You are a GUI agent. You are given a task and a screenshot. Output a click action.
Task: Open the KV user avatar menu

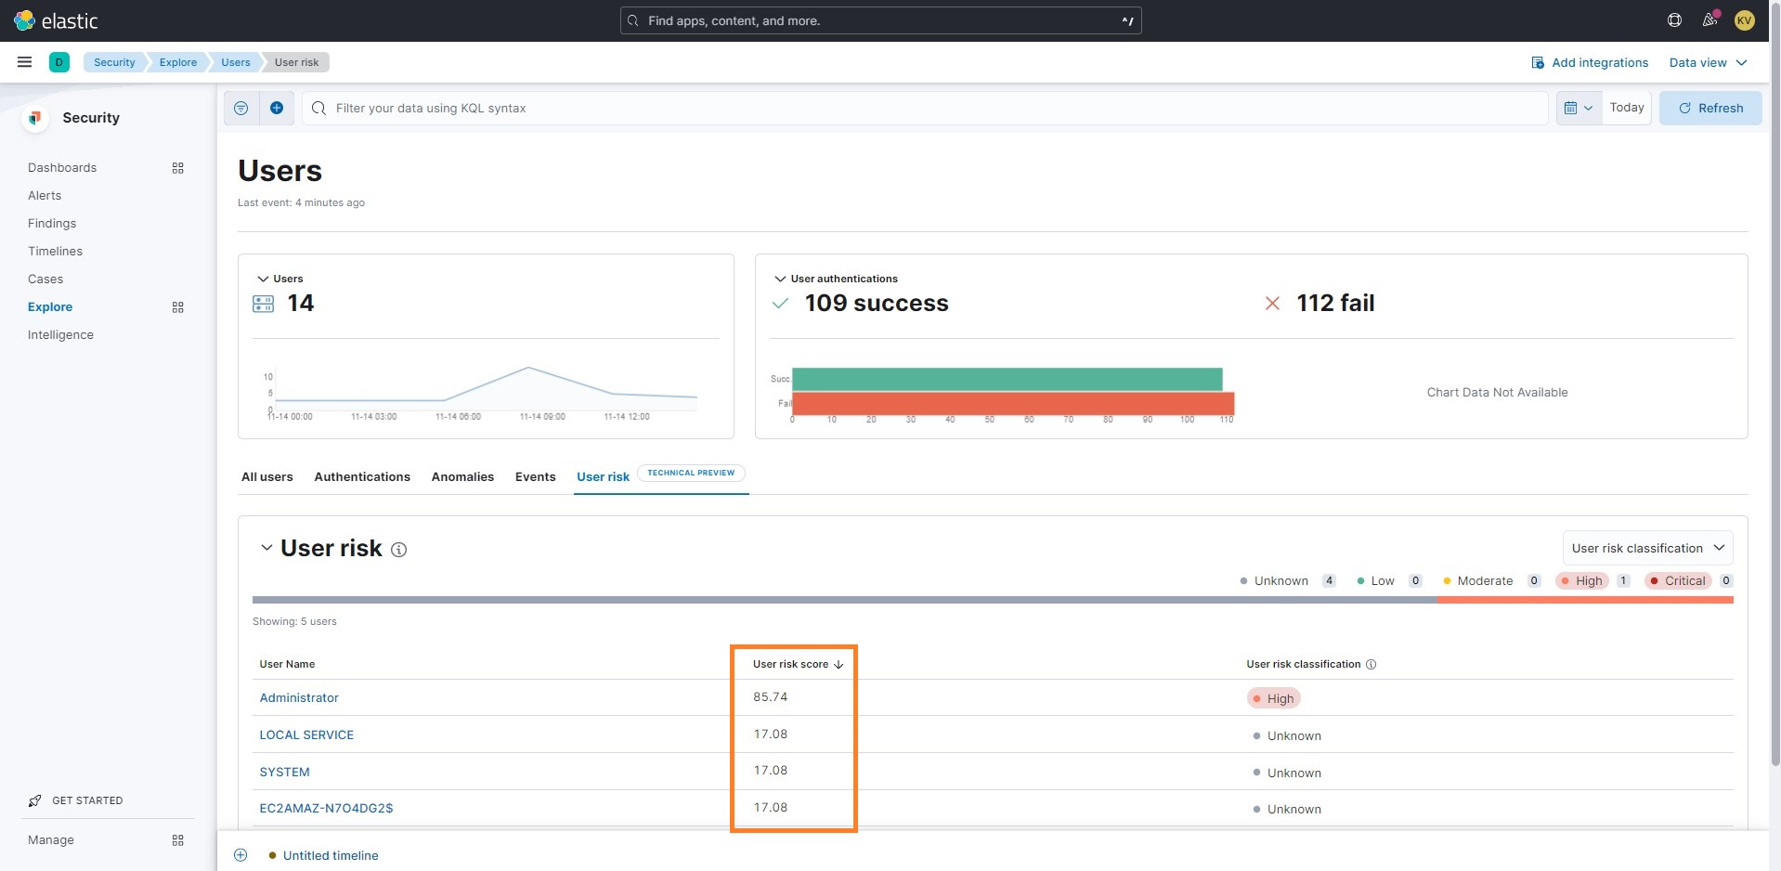[x=1744, y=19]
